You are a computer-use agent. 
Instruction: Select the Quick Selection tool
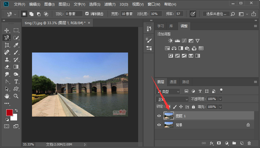tap(16, 38)
